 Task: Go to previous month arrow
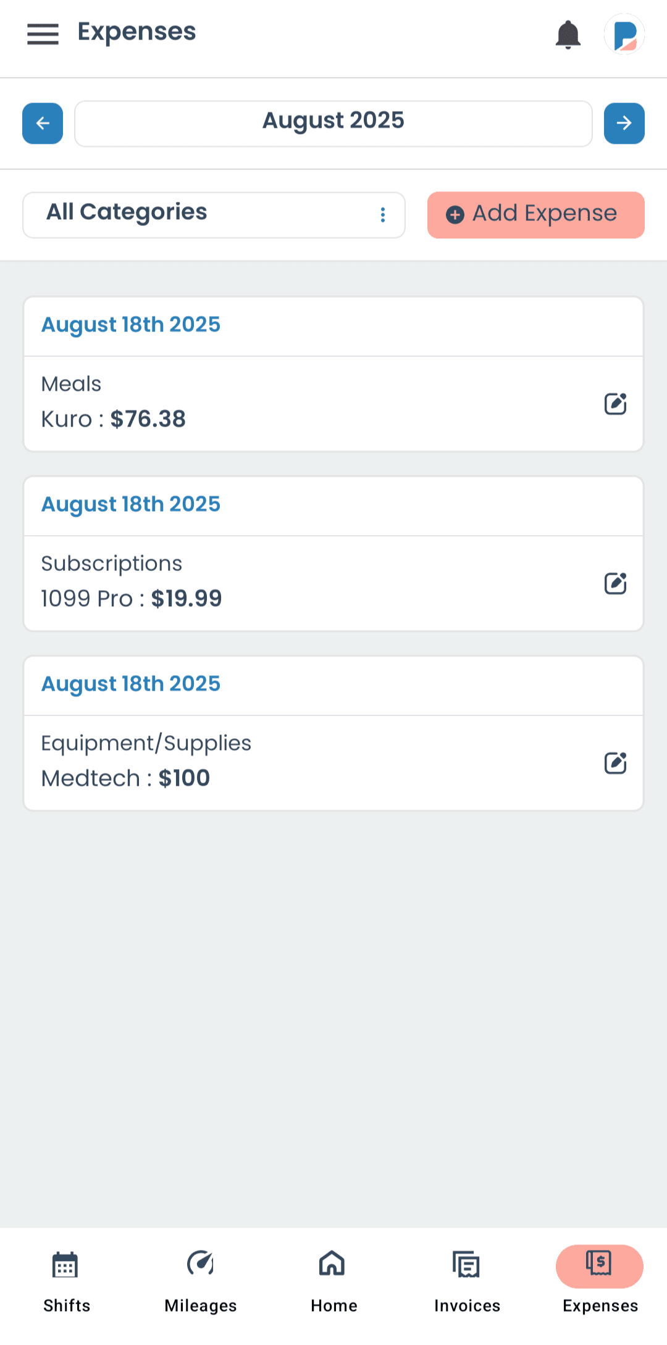(43, 123)
